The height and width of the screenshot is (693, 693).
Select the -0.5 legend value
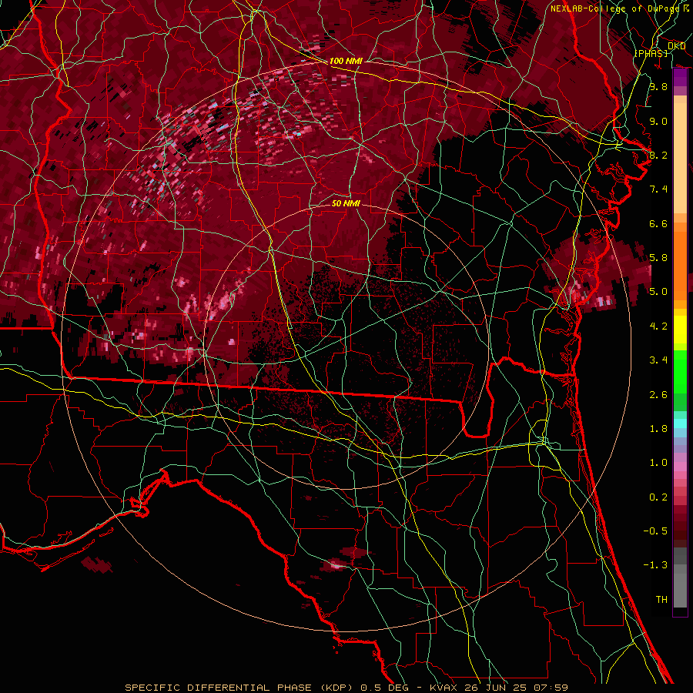click(x=655, y=531)
